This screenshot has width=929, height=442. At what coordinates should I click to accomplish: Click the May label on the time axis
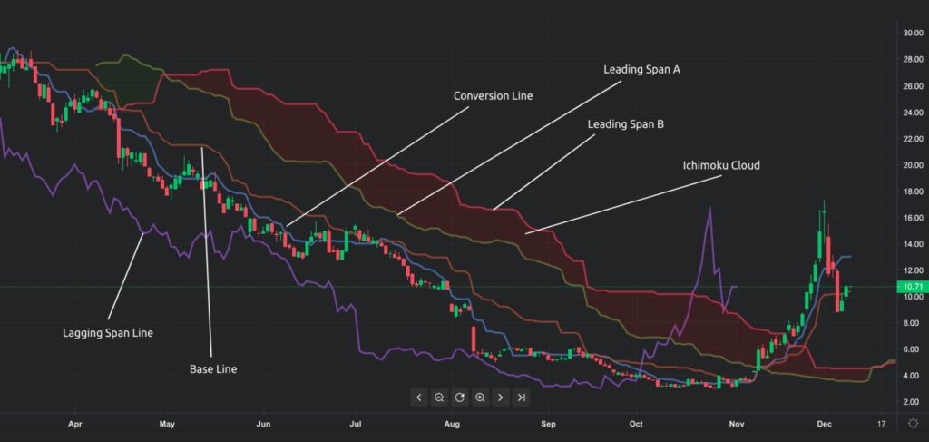[167, 424]
